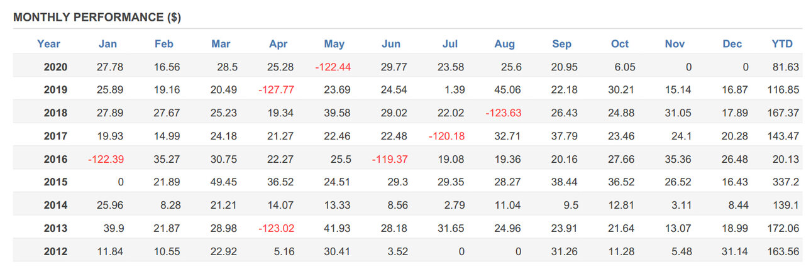Click the Jan column header
The width and height of the screenshot is (811, 269).
click(108, 44)
